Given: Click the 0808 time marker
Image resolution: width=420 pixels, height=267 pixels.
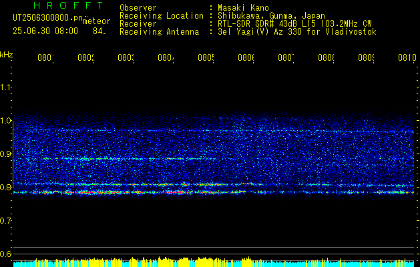Looking at the screenshot, I should tap(327, 58).
